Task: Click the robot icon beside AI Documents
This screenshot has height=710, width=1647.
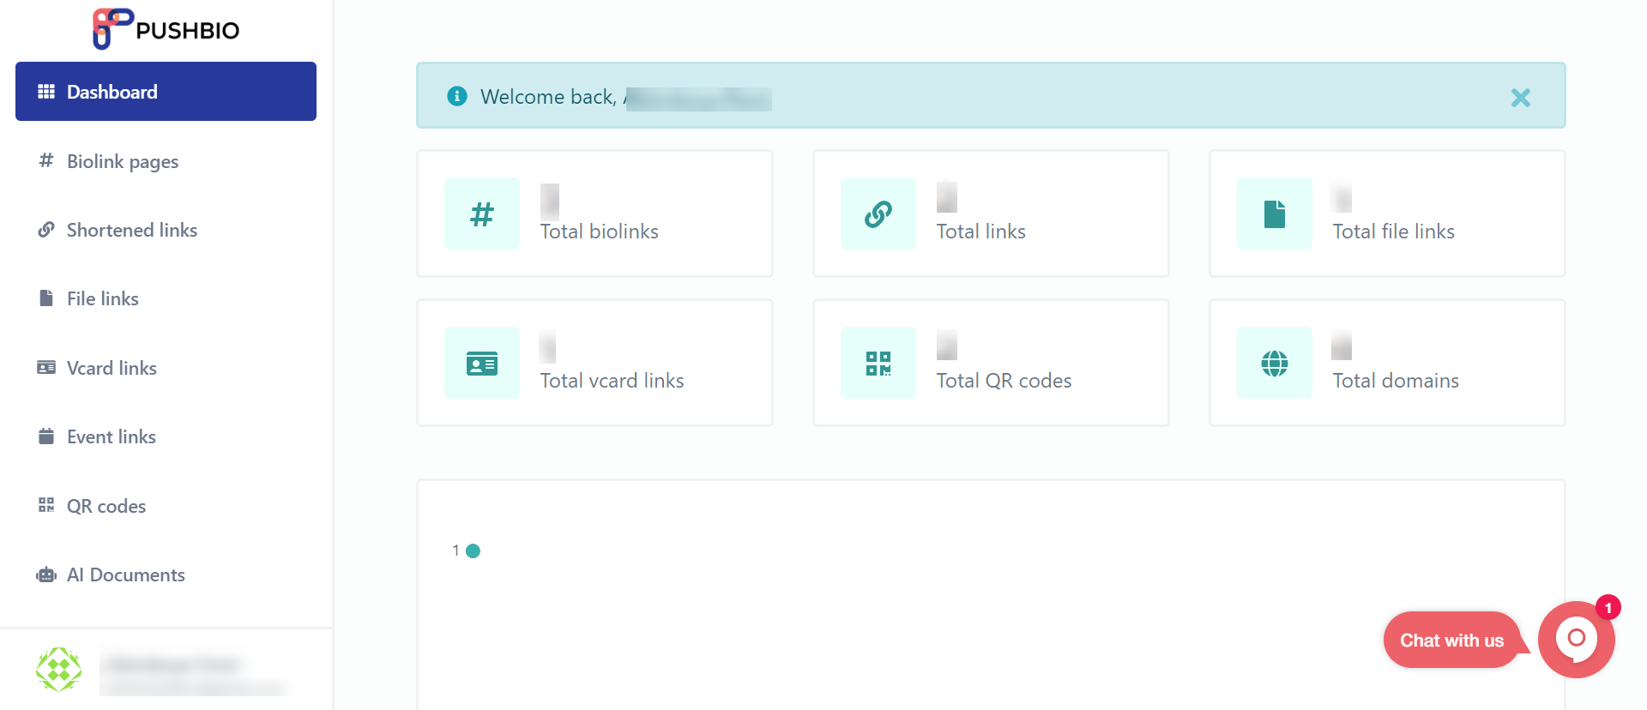Action: tap(46, 575)
